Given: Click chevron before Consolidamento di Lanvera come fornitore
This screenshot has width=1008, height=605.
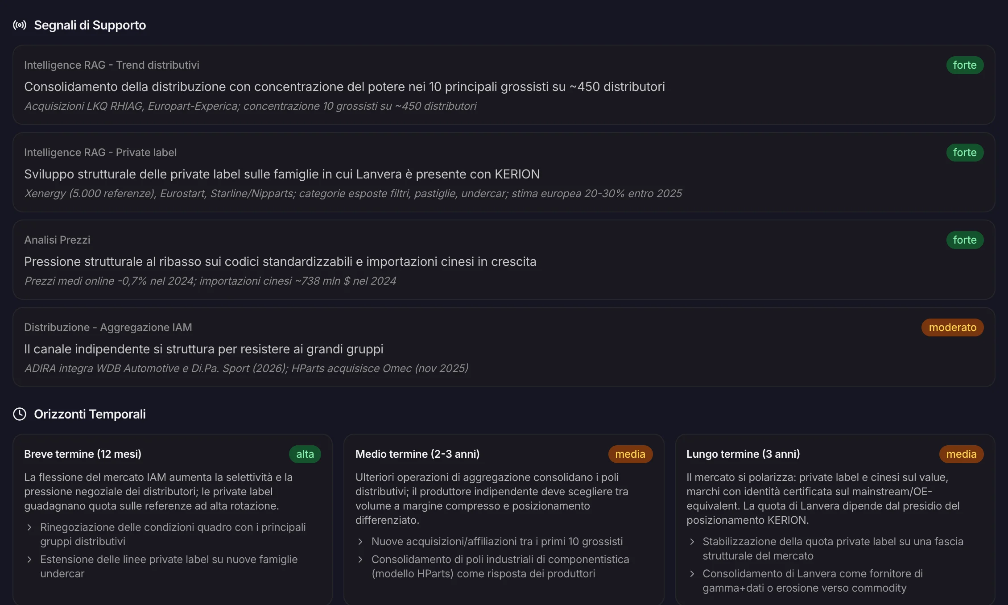Looking at the screenshot, I should point(692,574).
